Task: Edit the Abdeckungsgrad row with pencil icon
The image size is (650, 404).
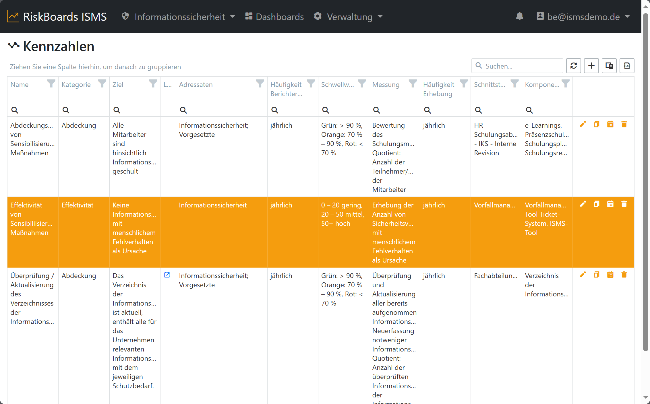Action: click(583, 124)
